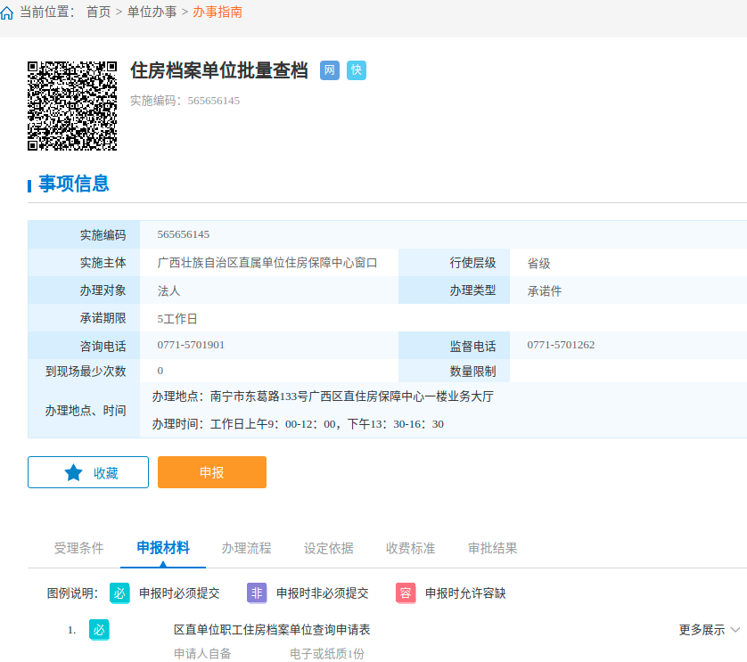Go to 首页 via breadcrumb link
Image resolution: width=747 pixels, height=662 pixels.
pyautogui.click(x=99, y=12)
